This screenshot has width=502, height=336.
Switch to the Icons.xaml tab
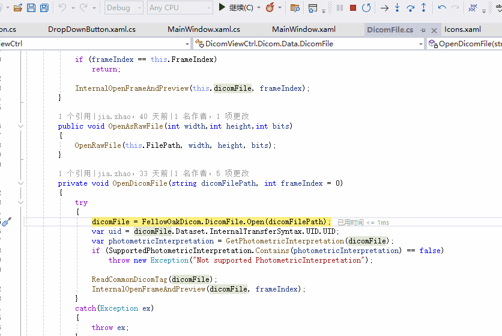[462, 29]
